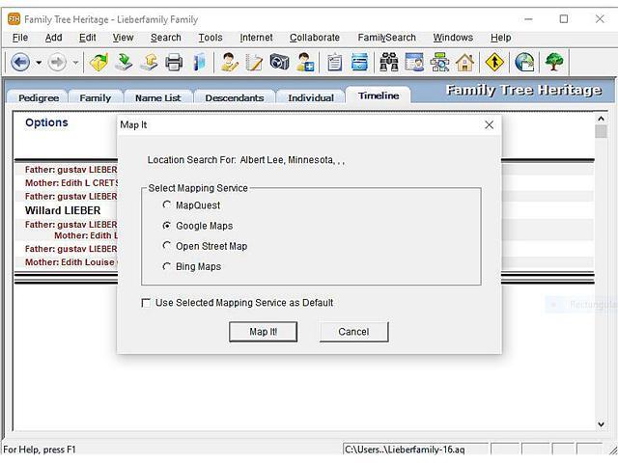Click the house home icon in toolbar
618x463 pixels.
(x=465, y=63)
